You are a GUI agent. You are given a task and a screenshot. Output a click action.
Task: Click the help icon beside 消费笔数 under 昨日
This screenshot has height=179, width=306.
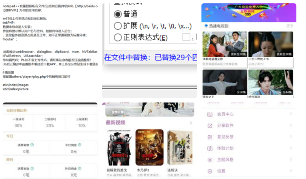tap(32, 169)
